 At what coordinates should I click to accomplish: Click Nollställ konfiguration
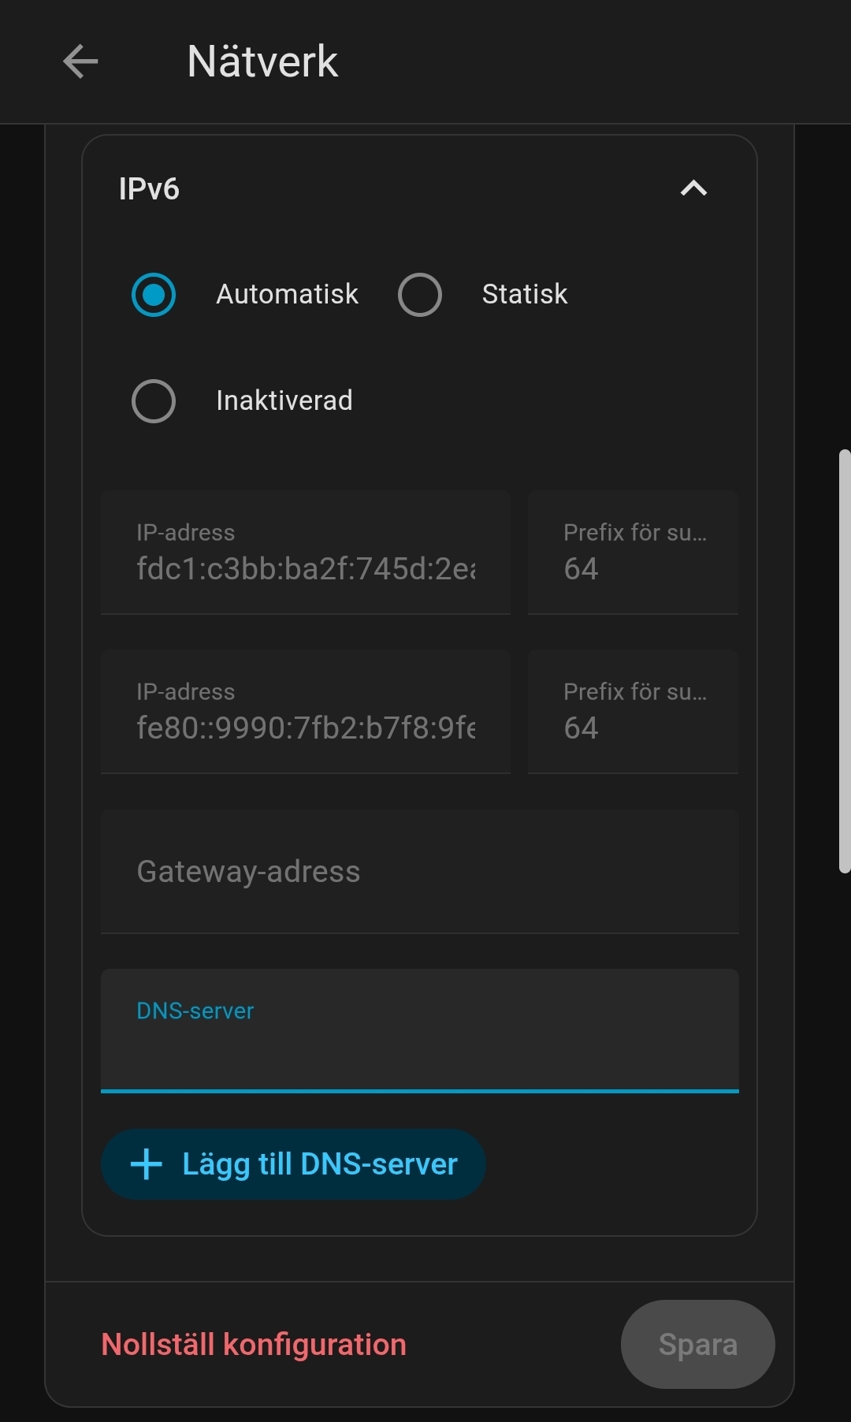(254, 1345)
